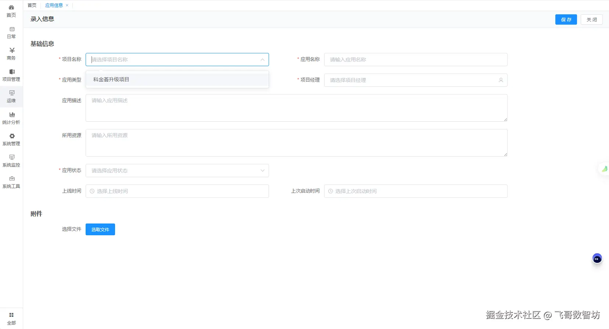
Task: Open the 首页 dashboard sidebar icon
Action: pos(11,7)
